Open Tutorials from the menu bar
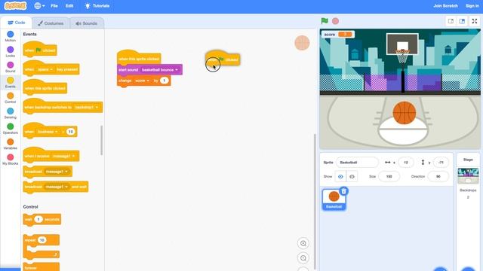 pyautogui.click(x=97, y=6)
